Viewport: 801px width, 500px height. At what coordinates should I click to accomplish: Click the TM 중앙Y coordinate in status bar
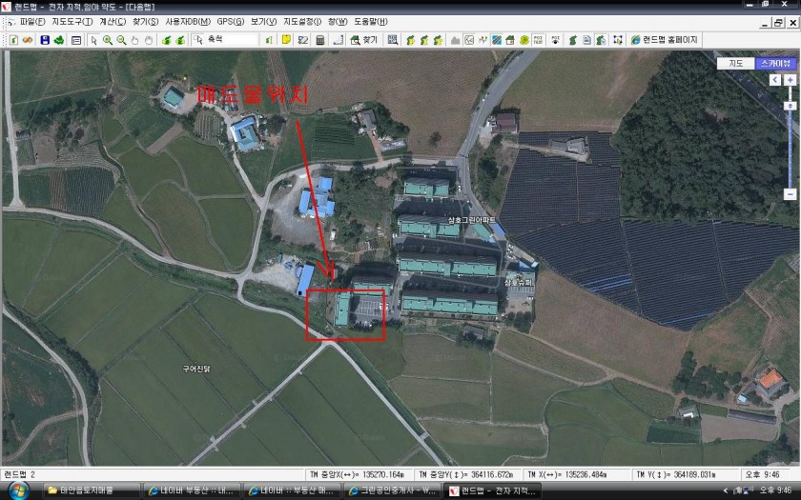[x=467, y=474]
